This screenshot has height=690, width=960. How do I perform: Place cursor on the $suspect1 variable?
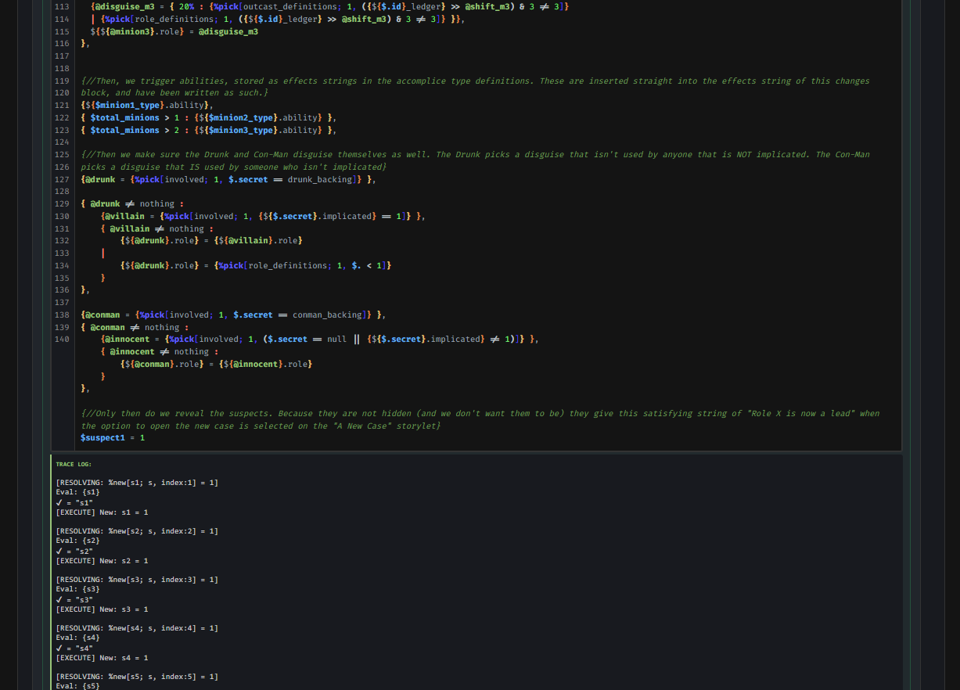[102, 437]
